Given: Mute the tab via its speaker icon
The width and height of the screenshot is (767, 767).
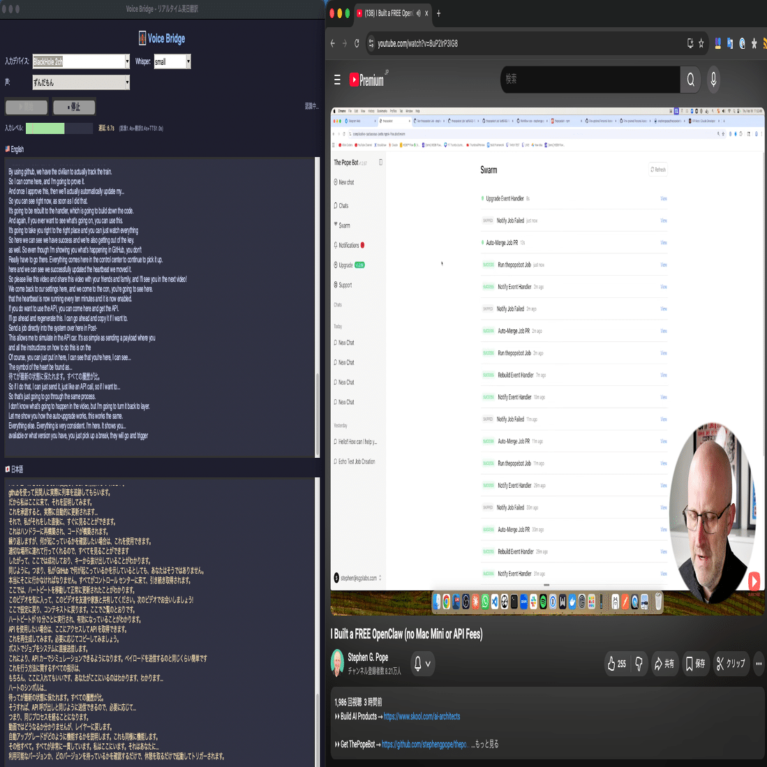Looking at the screenshot, I should click(x=418, y=13).
